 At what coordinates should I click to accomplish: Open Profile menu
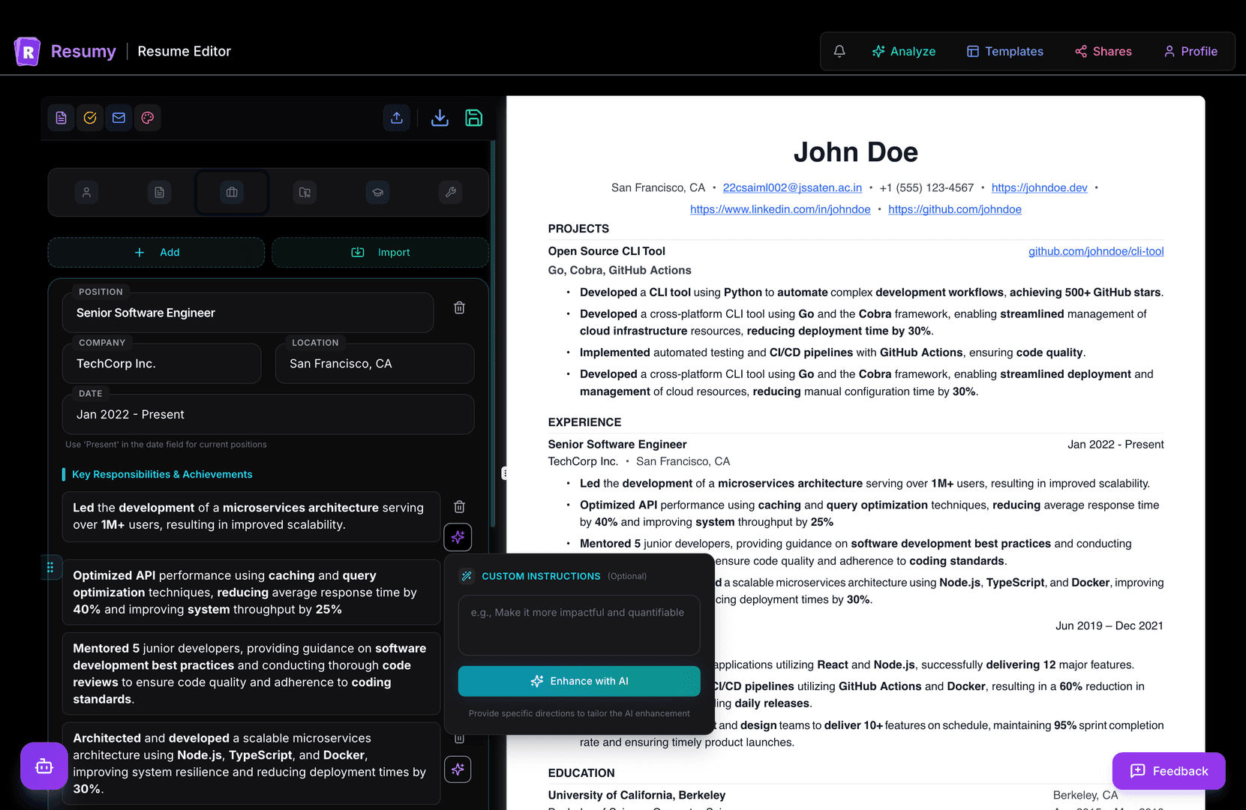click(x=1190, y=51)
